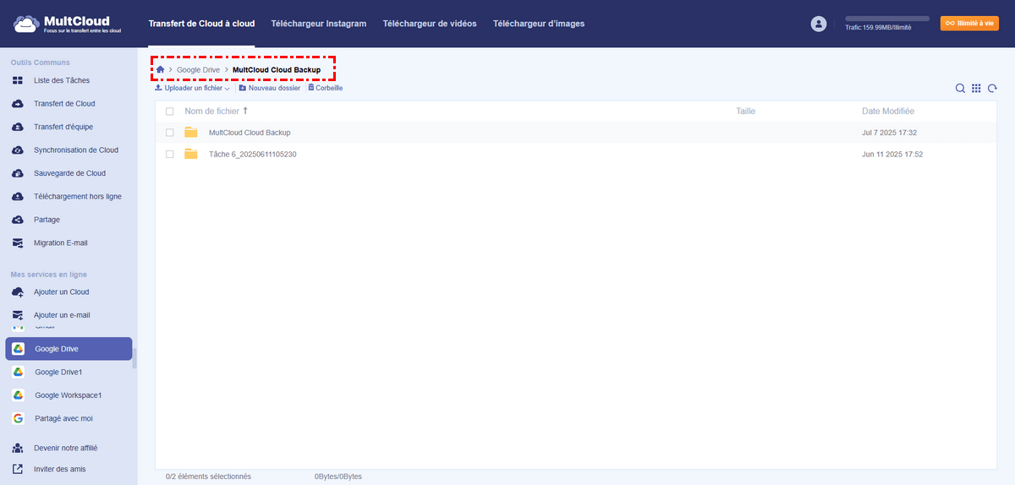Click the Tâche 6_20250611105230 folder icon

pos(191,154)
